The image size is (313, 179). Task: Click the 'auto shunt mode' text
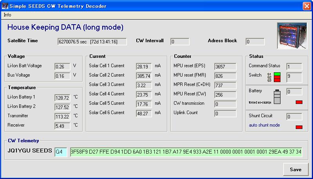(x=264, y=125)
